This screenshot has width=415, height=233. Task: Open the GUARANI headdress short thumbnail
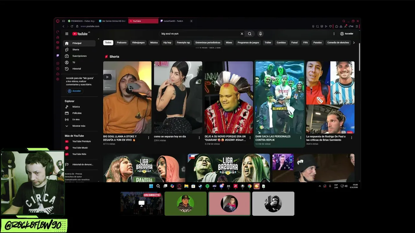coord(229,97)
